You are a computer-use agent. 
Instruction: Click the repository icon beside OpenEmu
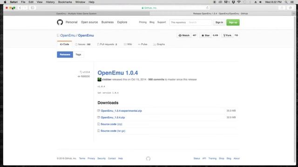tap(58, 35)
